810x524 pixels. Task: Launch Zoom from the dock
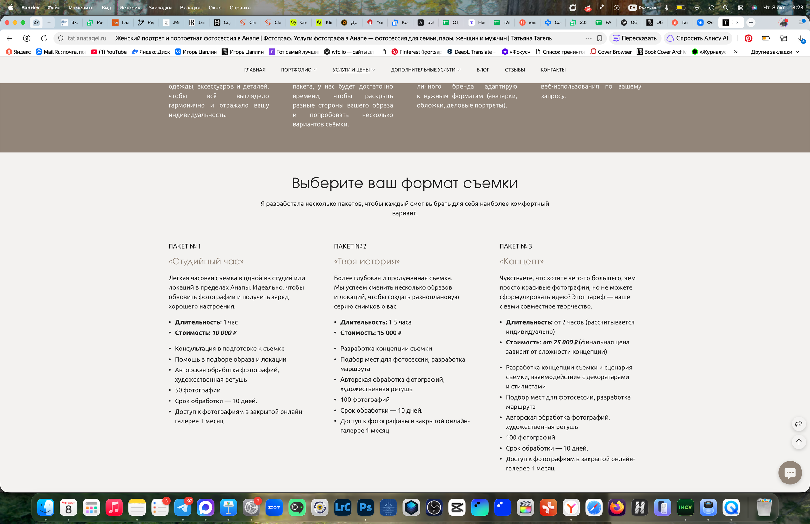pyautogui.click(x=274, y=507)
